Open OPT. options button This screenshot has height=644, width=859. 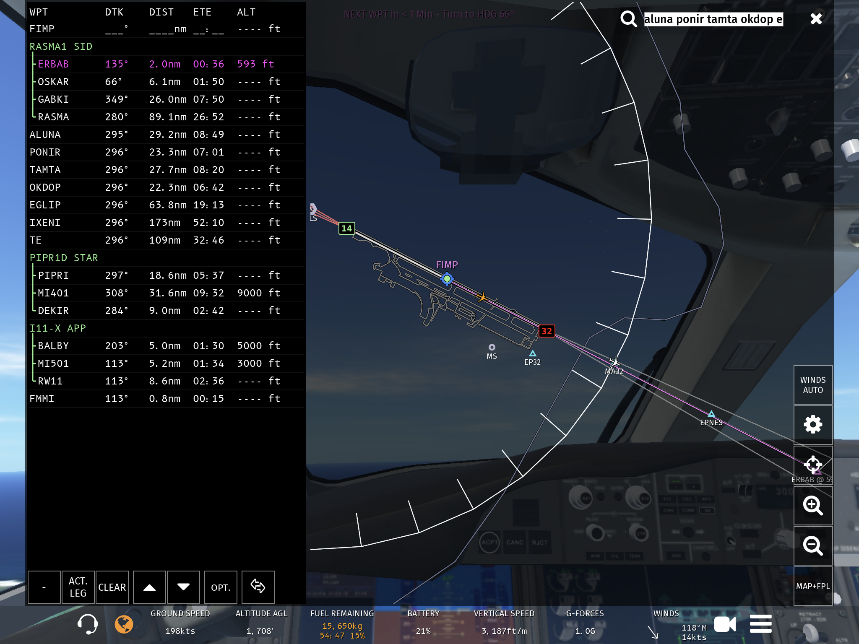click(221, 587)
